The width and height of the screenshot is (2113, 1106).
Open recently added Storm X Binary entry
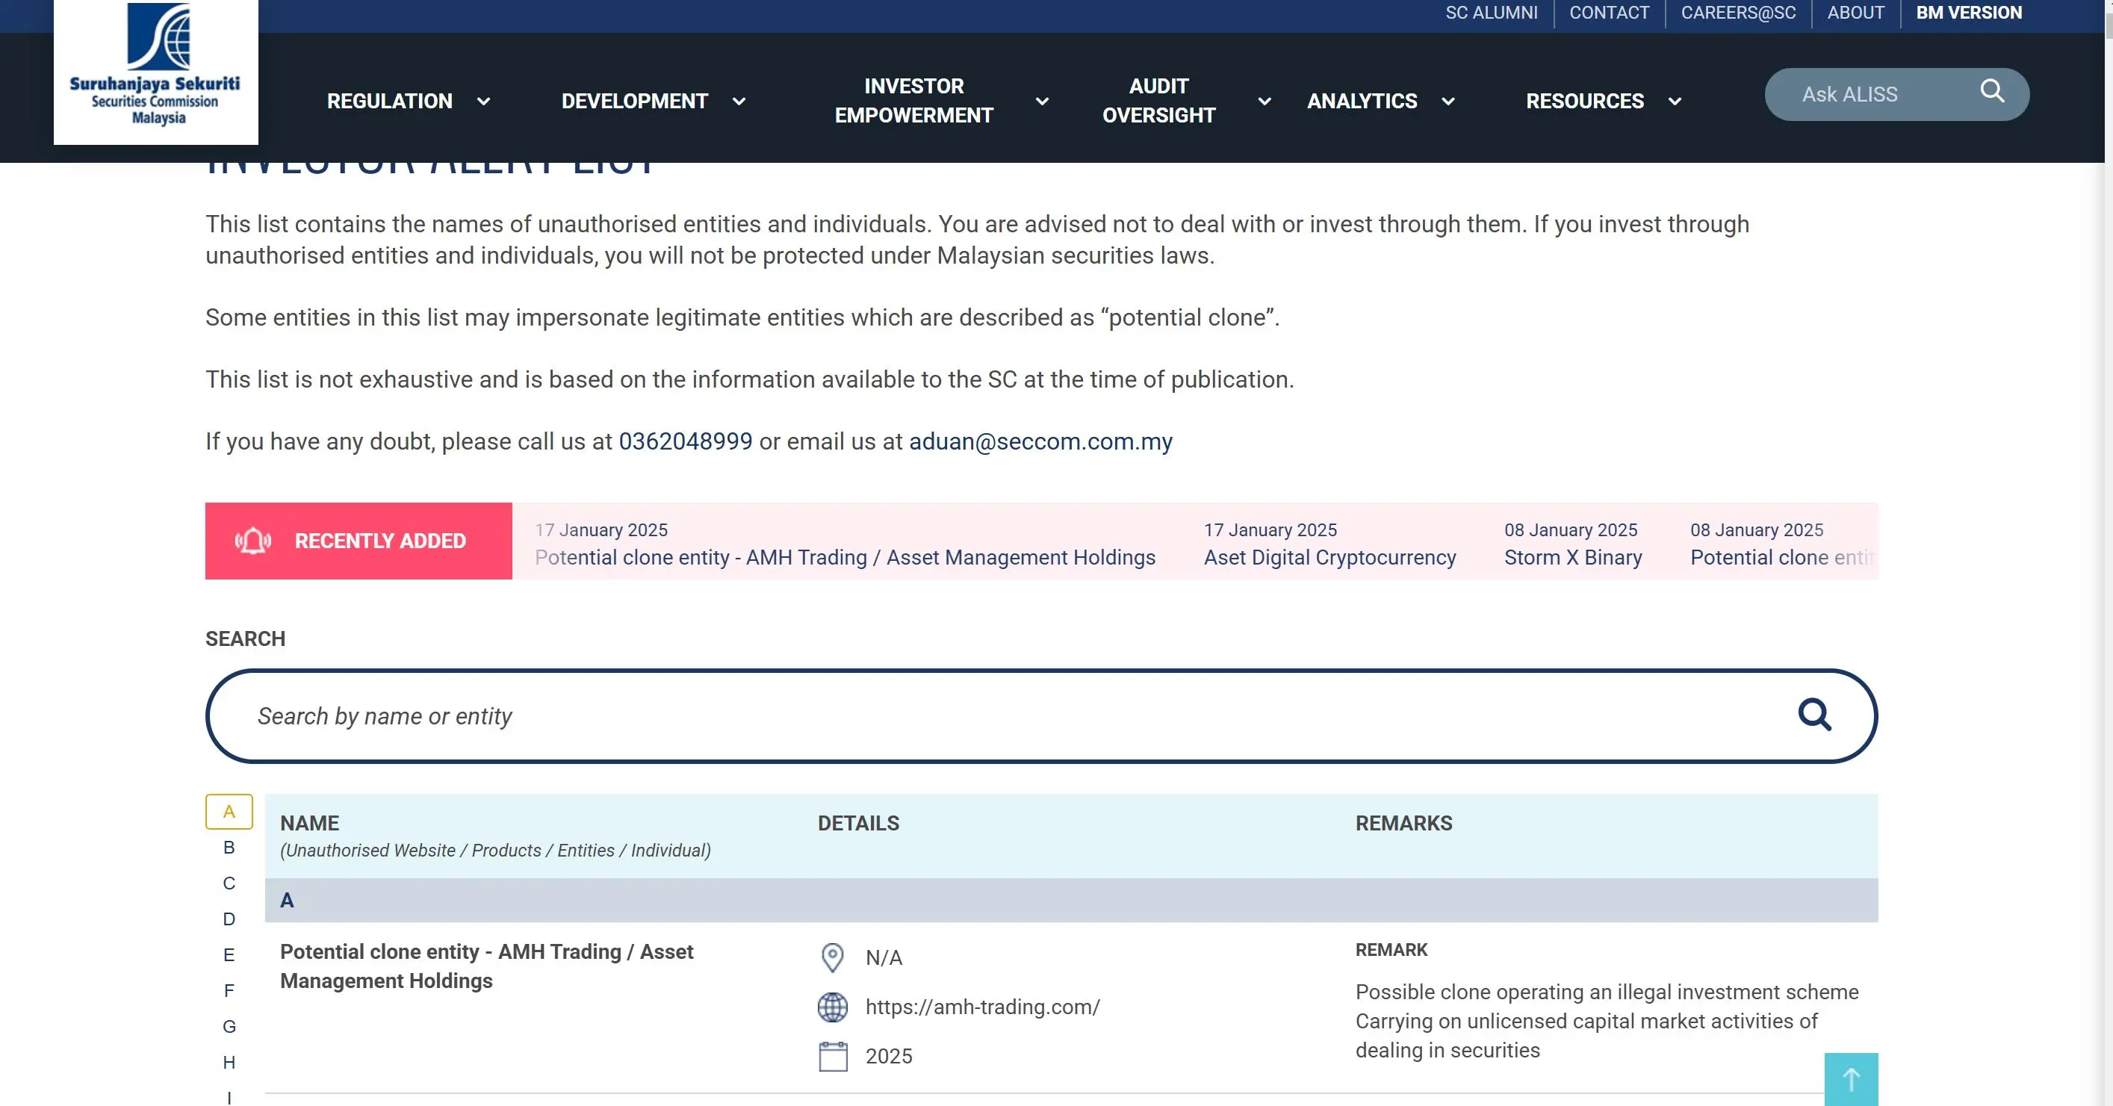1572,544
